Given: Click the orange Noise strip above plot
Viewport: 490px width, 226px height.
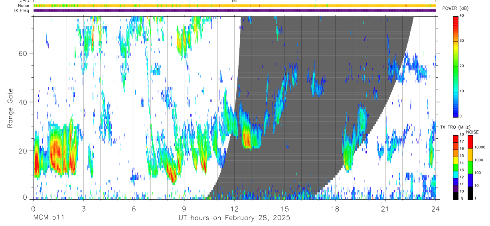Looking at the screenshot, I should pyautogui.click(x=235, y=6).
